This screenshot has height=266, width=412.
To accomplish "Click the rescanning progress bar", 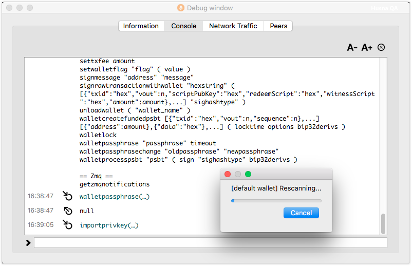I will click(276, 201).
